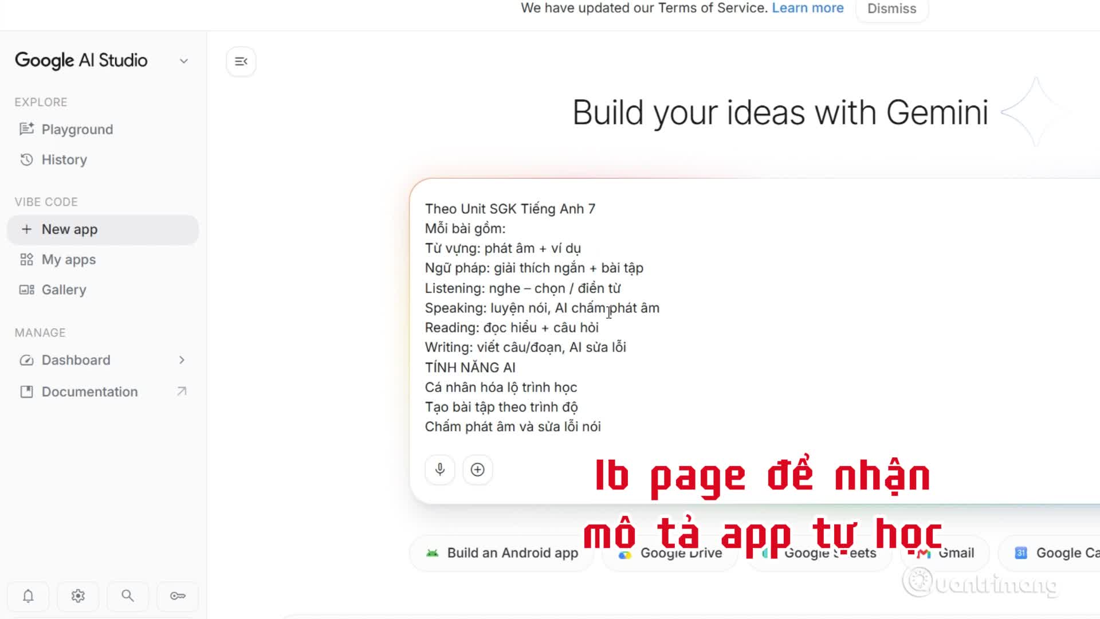Image resolution: width=1100 pixels, height=619 pixels.
Task: Click the History clock icon
Action: [26, 159]
